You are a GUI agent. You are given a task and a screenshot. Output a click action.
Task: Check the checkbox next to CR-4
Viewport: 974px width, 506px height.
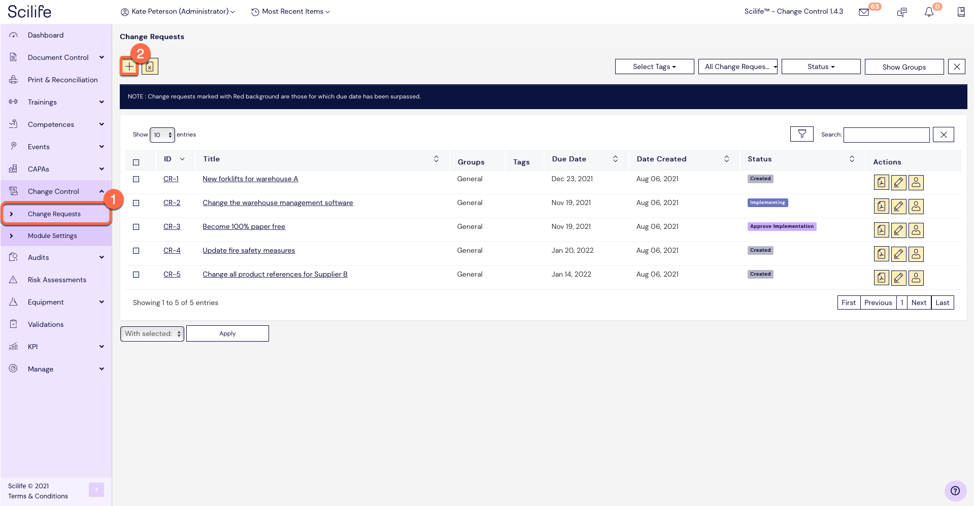pyautogui.click(x=136, y=251)
